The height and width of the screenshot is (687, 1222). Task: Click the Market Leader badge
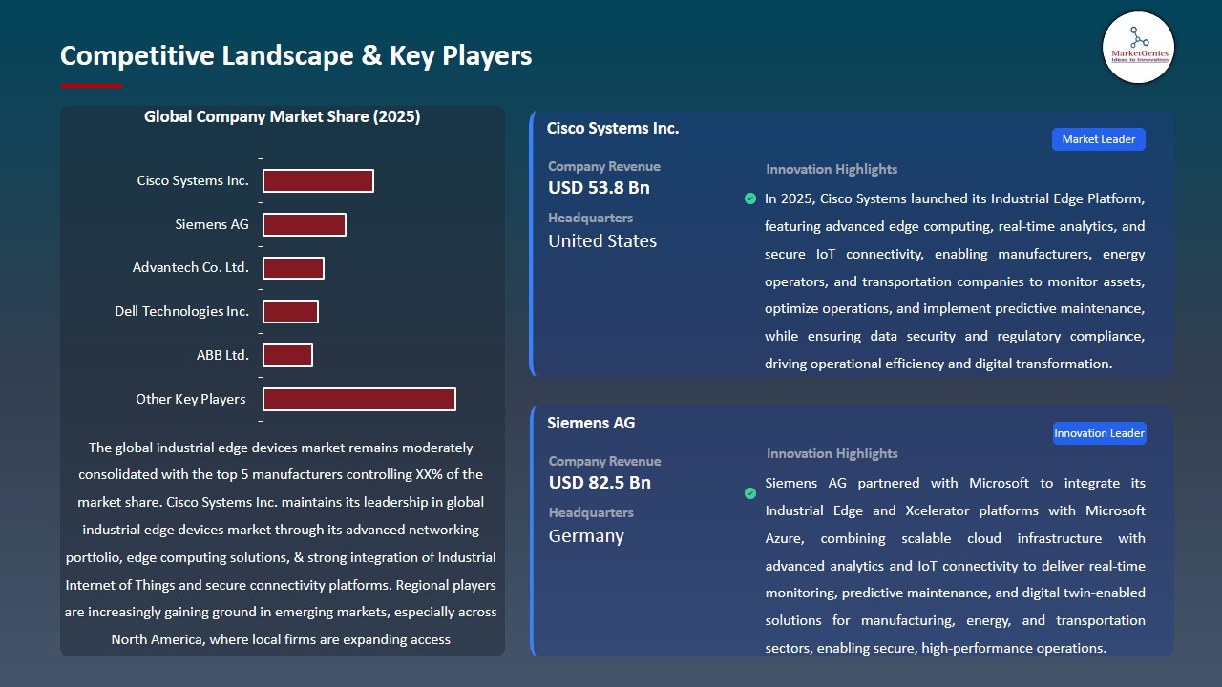coord(1098,138)
